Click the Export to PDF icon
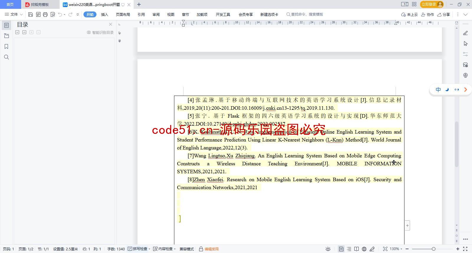 38,14
